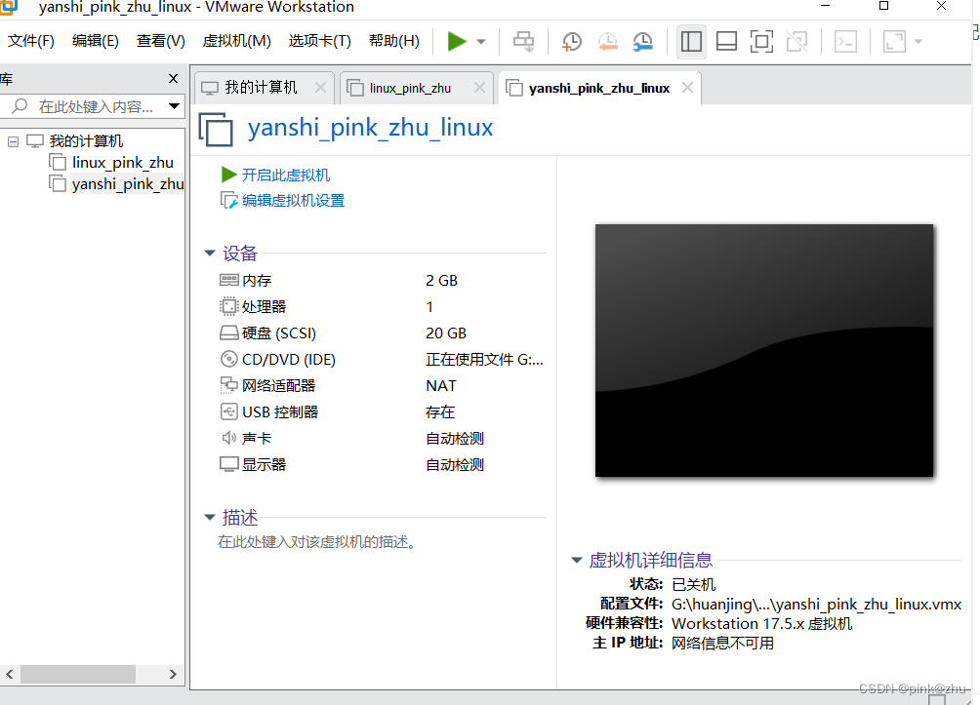Click the USB 控制器 icon
This screenshot has height=705, width=980.
[x=228, y=411]
